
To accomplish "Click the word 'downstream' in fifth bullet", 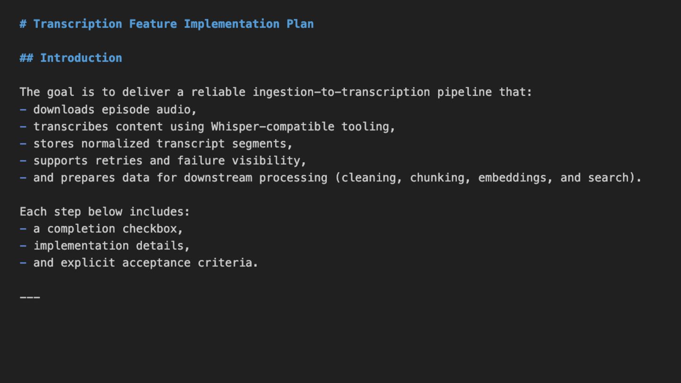I will 218,178.
